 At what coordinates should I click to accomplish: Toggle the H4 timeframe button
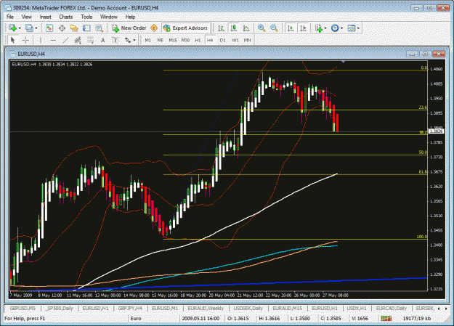pyautogui.click(x=210, y=40)
